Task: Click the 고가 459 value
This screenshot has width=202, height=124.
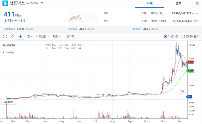Action: point(144,13)
